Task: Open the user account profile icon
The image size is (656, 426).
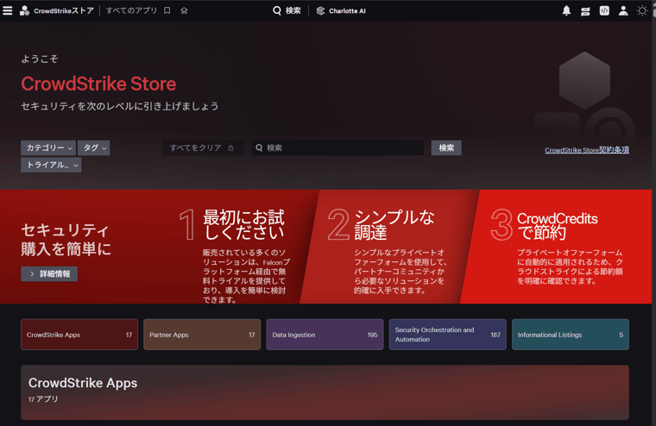Action: (623, 10)
